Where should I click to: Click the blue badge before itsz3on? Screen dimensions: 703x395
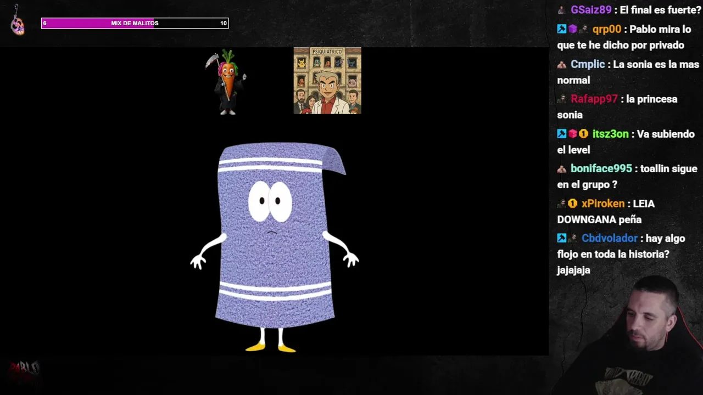tap(561, 134)
